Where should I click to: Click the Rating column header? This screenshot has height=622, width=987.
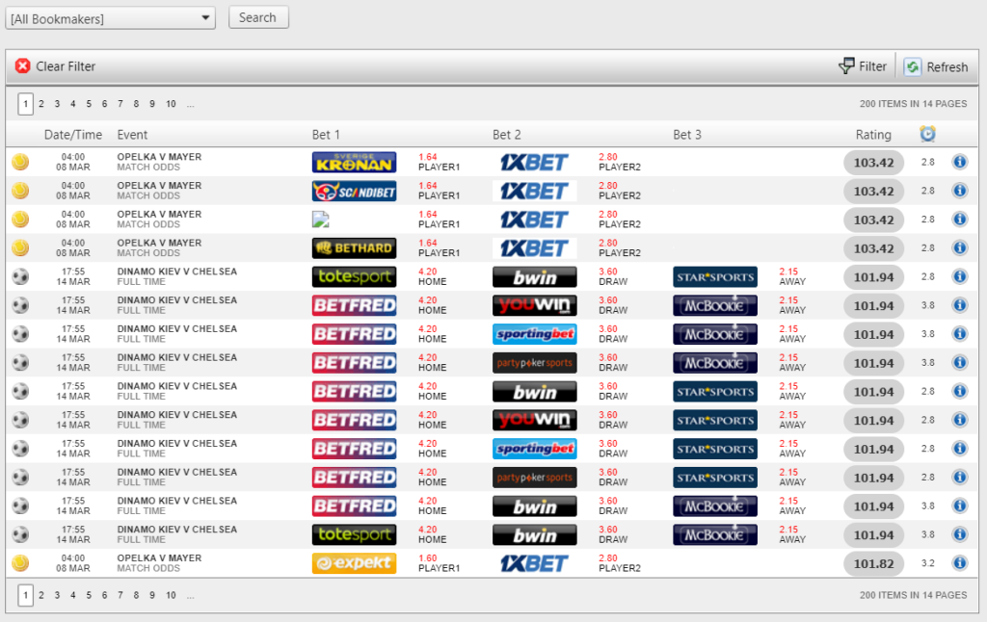pos(873,135)
